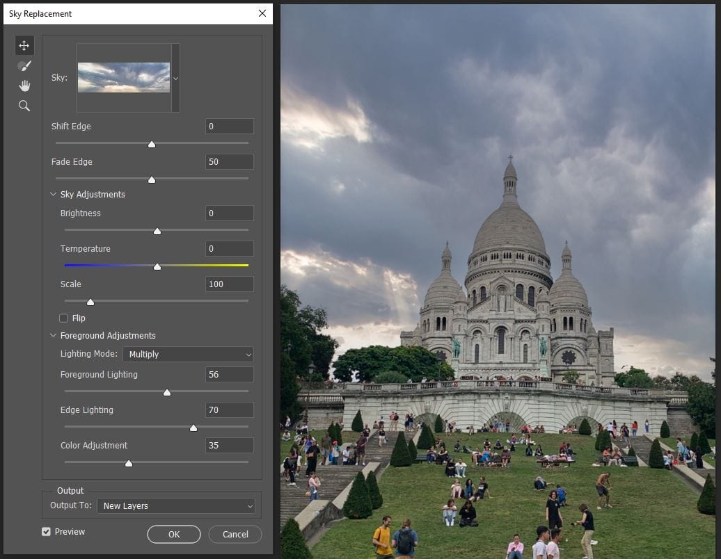Click the Sky: label
721x559 pixels.
(59, 78)
